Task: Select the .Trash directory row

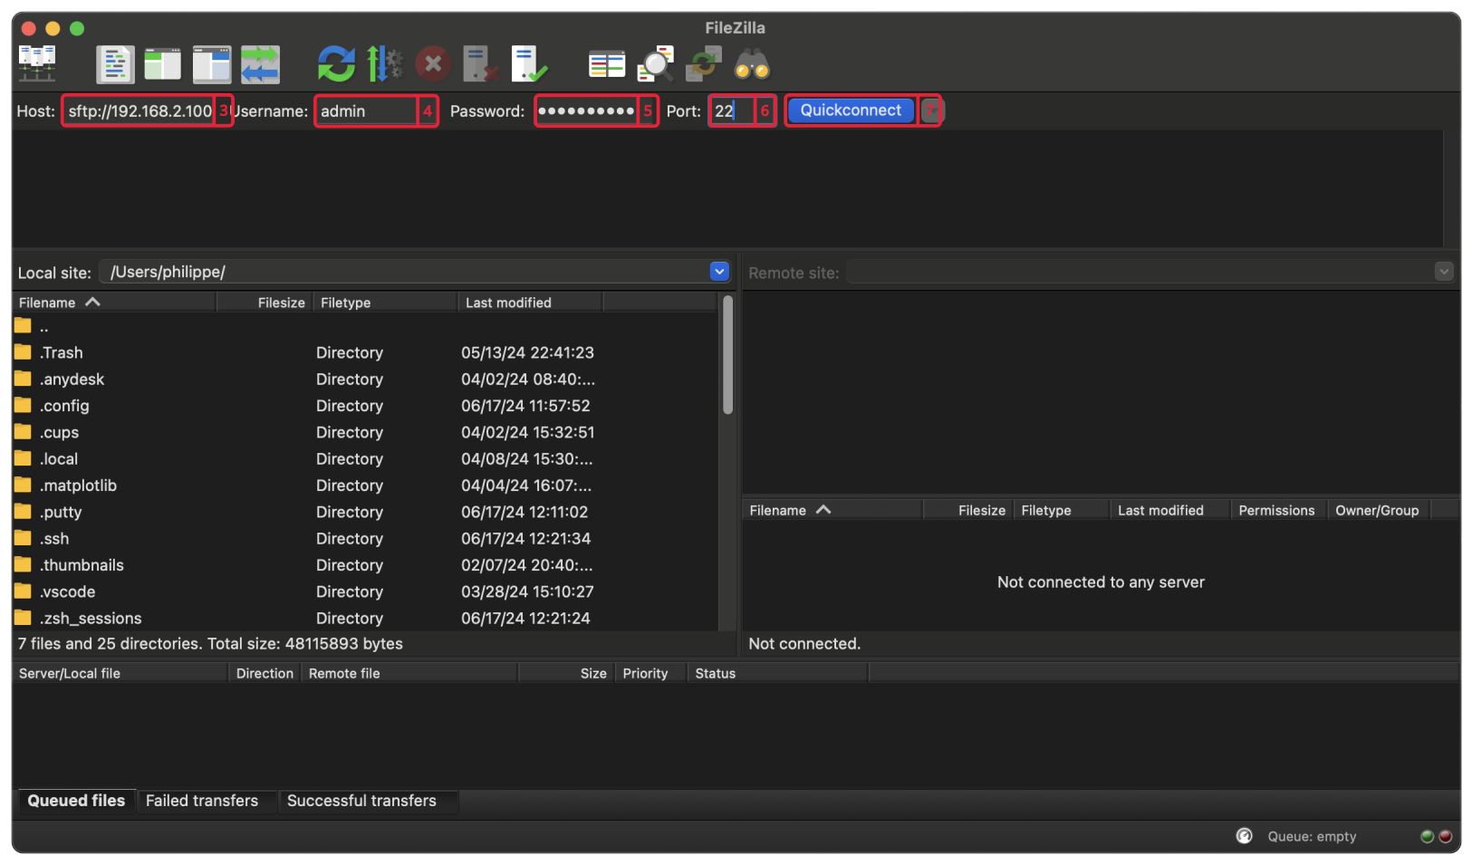Action: (365, 353)
